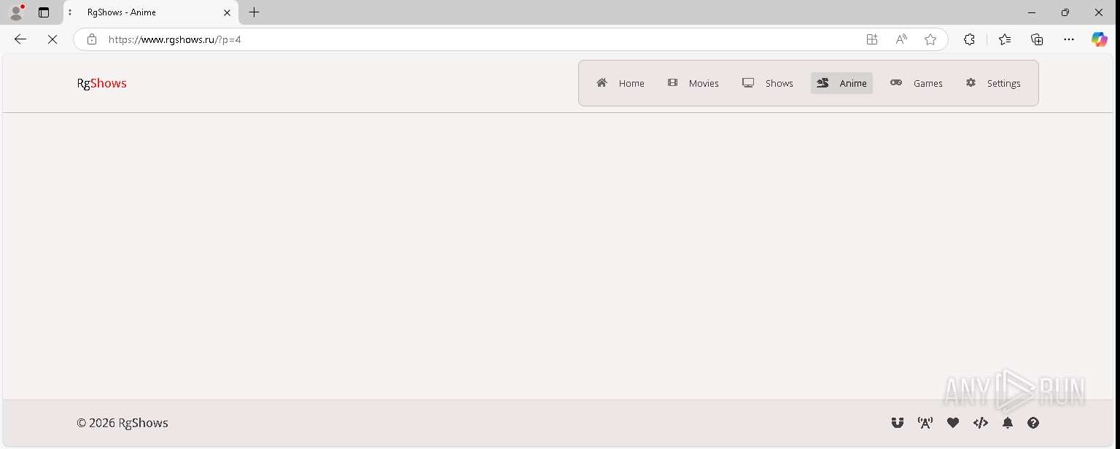Open the split screen/apps icon in address bar
Viewport: 1120px width, 449px height.
[x=872, y=39]
